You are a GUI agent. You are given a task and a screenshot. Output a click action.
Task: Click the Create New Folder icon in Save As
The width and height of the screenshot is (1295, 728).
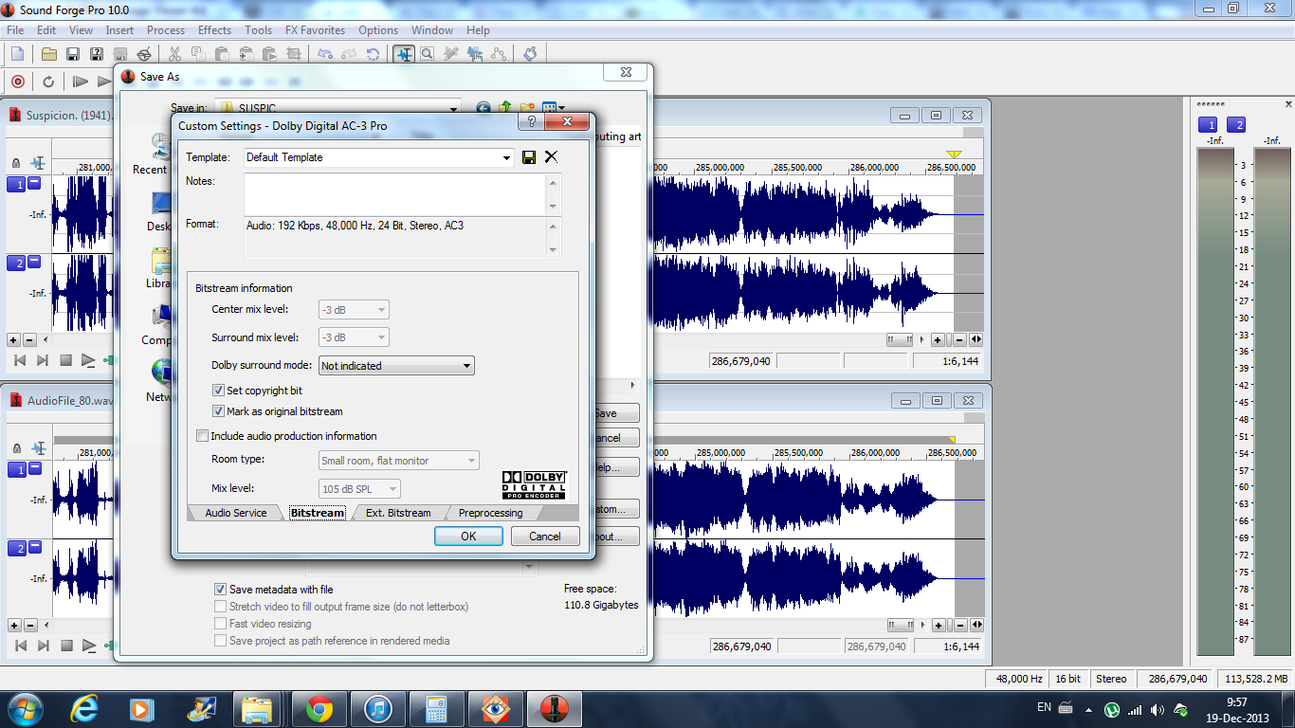pyautogui.click(x=527, y=109)
